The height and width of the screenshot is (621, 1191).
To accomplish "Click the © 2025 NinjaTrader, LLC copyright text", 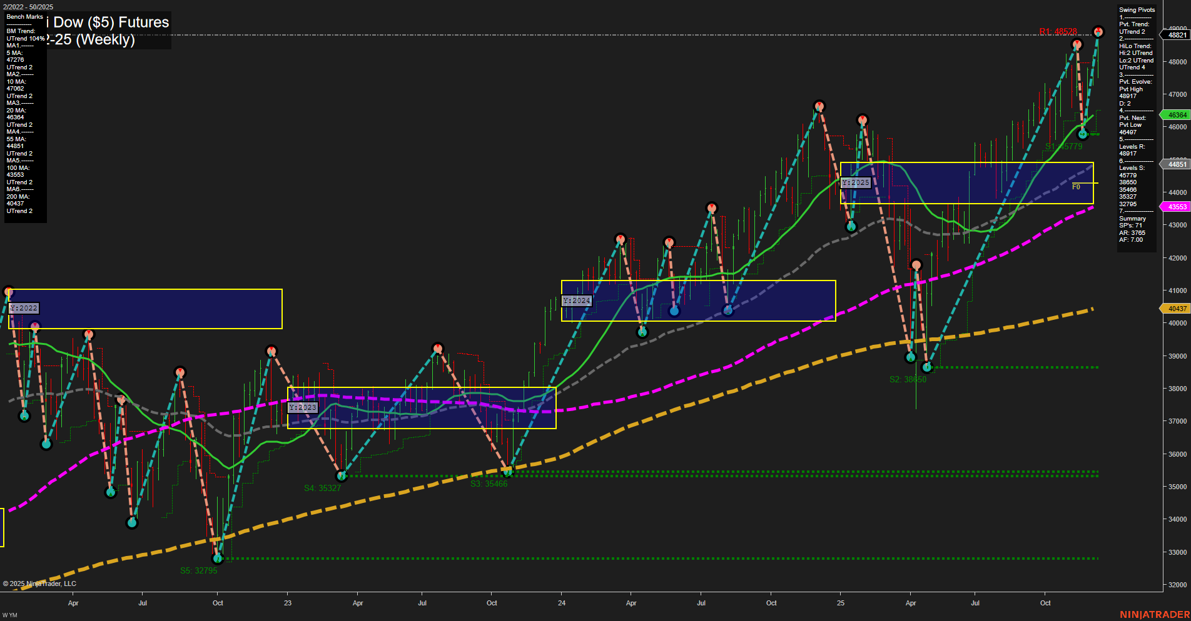I will pyautogui.click(x=39, y=583).
